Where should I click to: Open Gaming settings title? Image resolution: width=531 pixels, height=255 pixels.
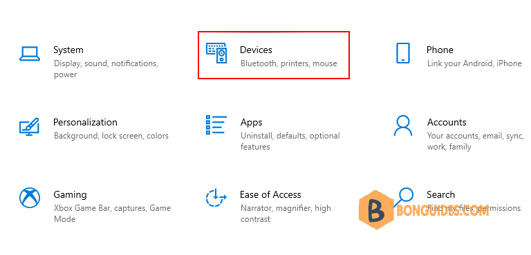point(70,195)
